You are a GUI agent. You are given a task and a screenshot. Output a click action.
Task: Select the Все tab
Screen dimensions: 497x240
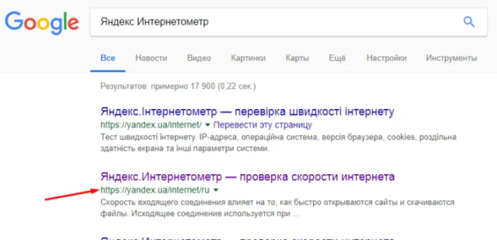coord(108,58)
